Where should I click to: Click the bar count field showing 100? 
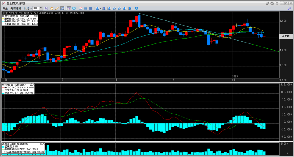(36, 8)
